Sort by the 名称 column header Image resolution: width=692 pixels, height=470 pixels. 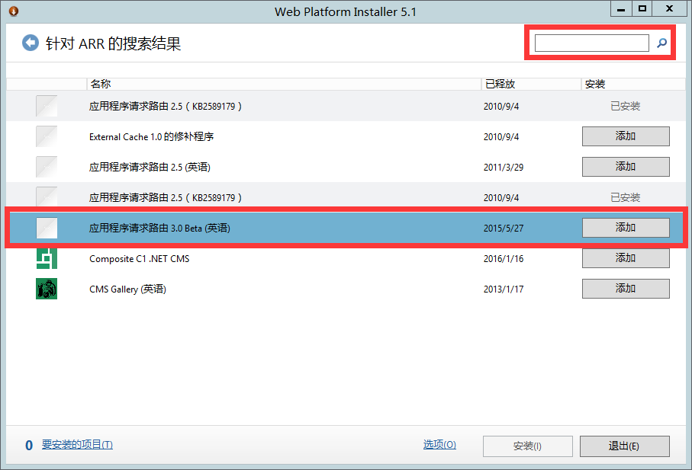point(101,84)
